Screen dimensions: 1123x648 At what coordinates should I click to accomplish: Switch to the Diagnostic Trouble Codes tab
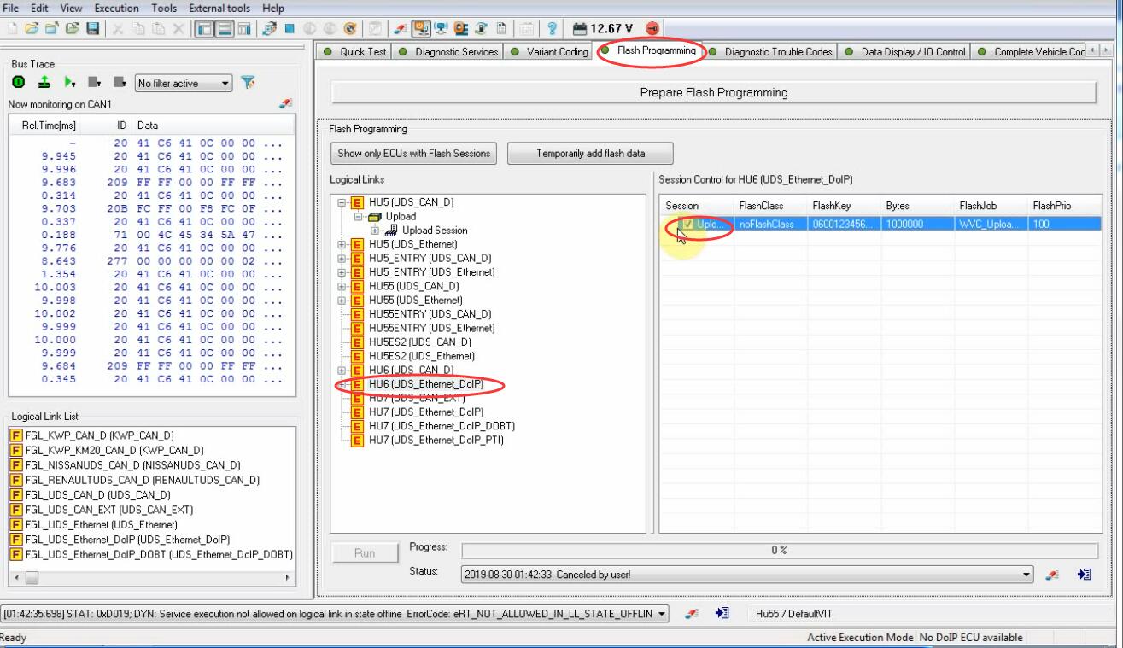[x=778, y=52]
